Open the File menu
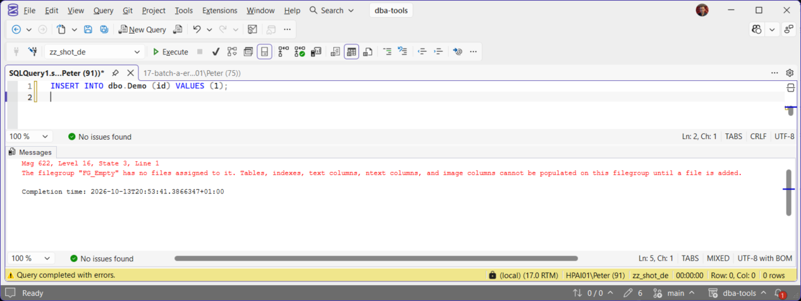This screenshot has height=301, width=801. click(x=30, y=11)
